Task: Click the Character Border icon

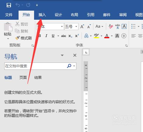Action: point(124,26)
